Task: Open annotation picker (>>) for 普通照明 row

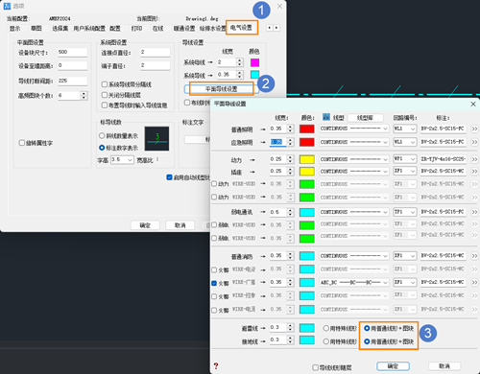Action: click(474, 129)
